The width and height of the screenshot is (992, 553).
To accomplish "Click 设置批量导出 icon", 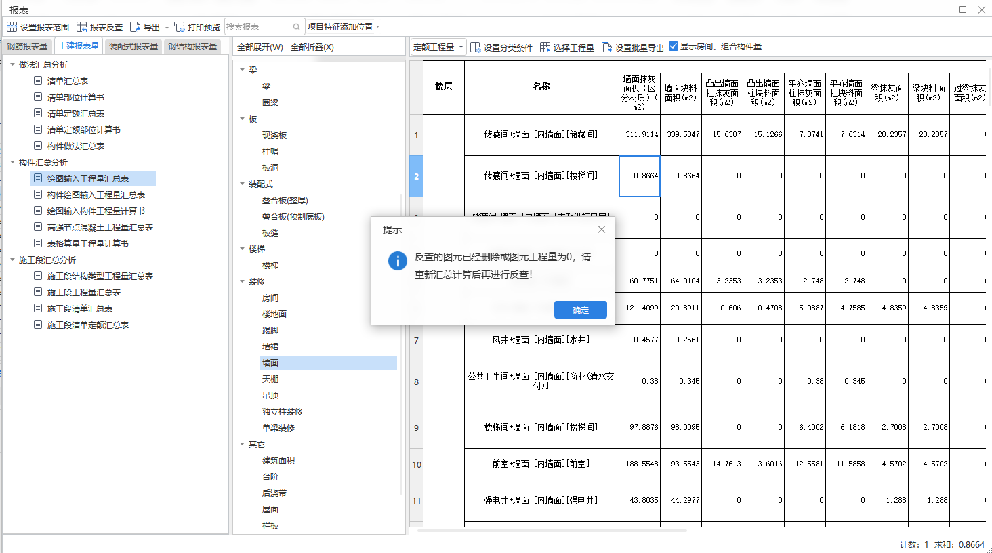I will tap(606, 47).
